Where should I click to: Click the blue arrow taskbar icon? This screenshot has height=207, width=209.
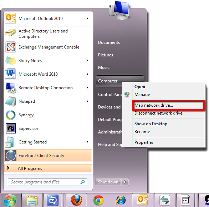pos(53,200)
